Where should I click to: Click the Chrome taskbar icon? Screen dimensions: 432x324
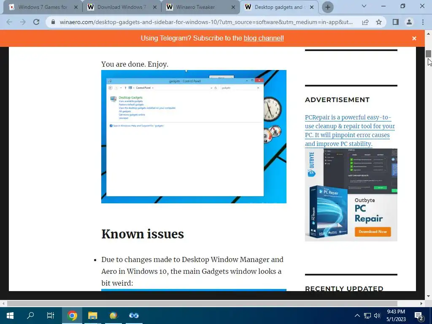72,316
